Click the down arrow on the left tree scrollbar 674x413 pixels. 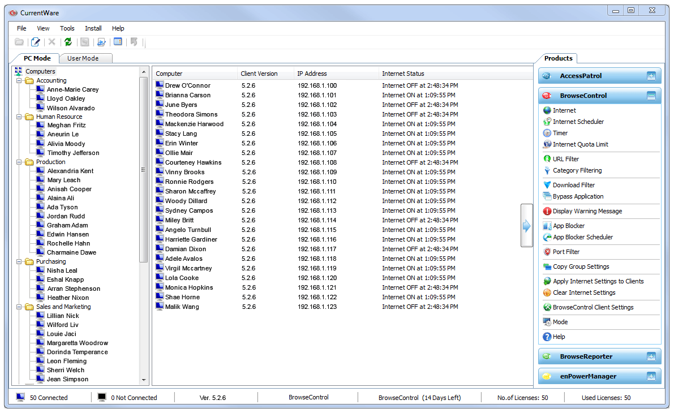coord(144,380)
